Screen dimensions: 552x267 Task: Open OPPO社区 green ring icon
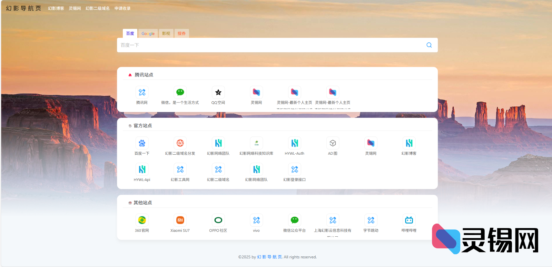tap(218, 220)
